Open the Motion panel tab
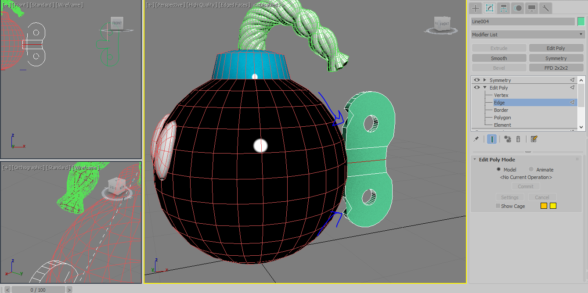 pyautogui.click(x=518, y=8)
